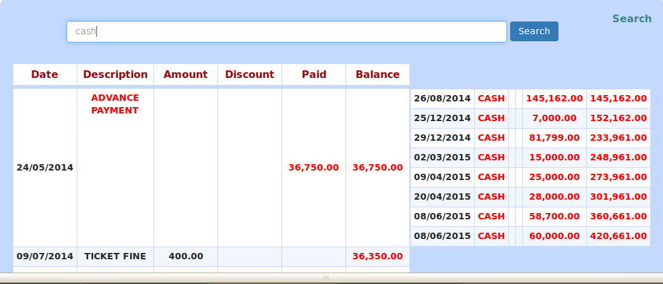663x284 pixels.
Task: Click the paid amount 58,700.00
Action: click(555, 216)
